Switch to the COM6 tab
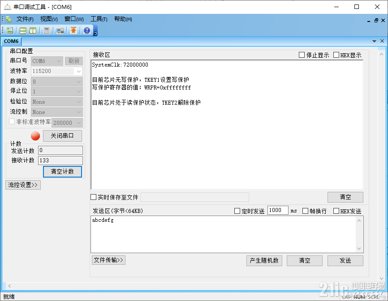Image resolution: width=388 pixels, height=301 pixels. tap(11, 41)
